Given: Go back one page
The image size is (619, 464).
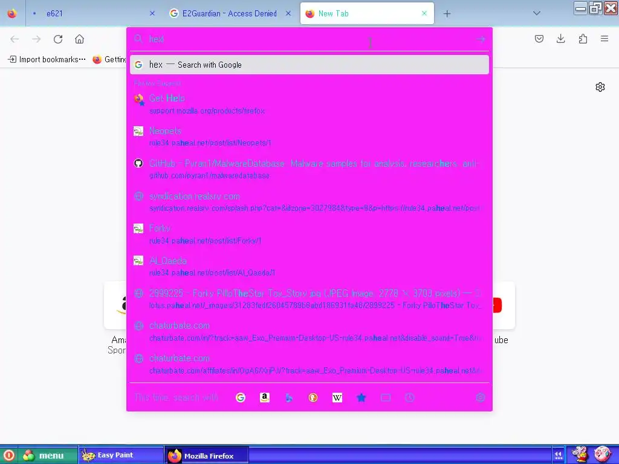Looking at the screenshot, I should click(15, 39).
